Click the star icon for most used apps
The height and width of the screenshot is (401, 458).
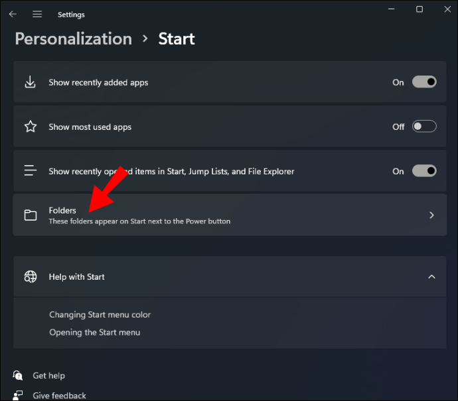(x=30, y=127)
